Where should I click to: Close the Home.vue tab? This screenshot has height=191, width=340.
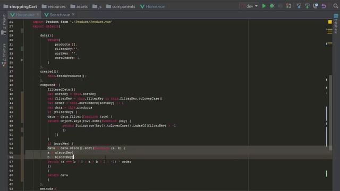pyautogui.click(x=38, y=14)
